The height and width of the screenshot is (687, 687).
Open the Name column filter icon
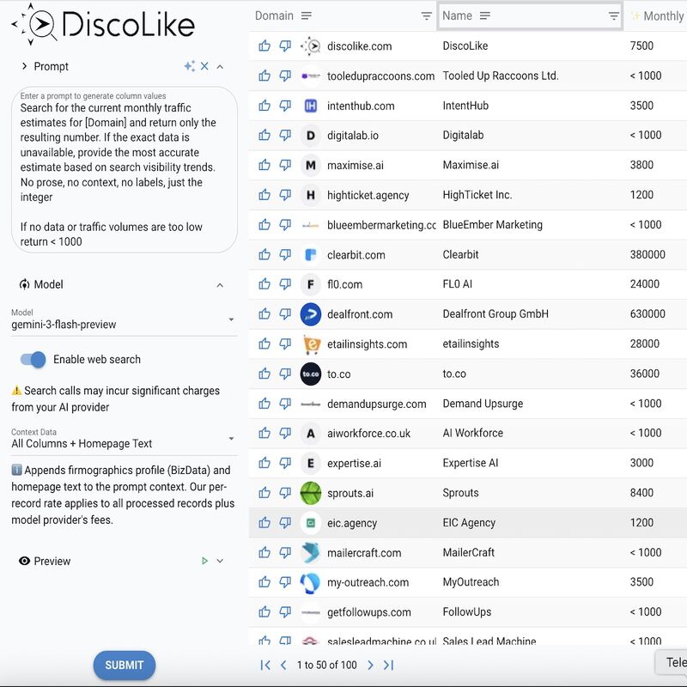613,15
